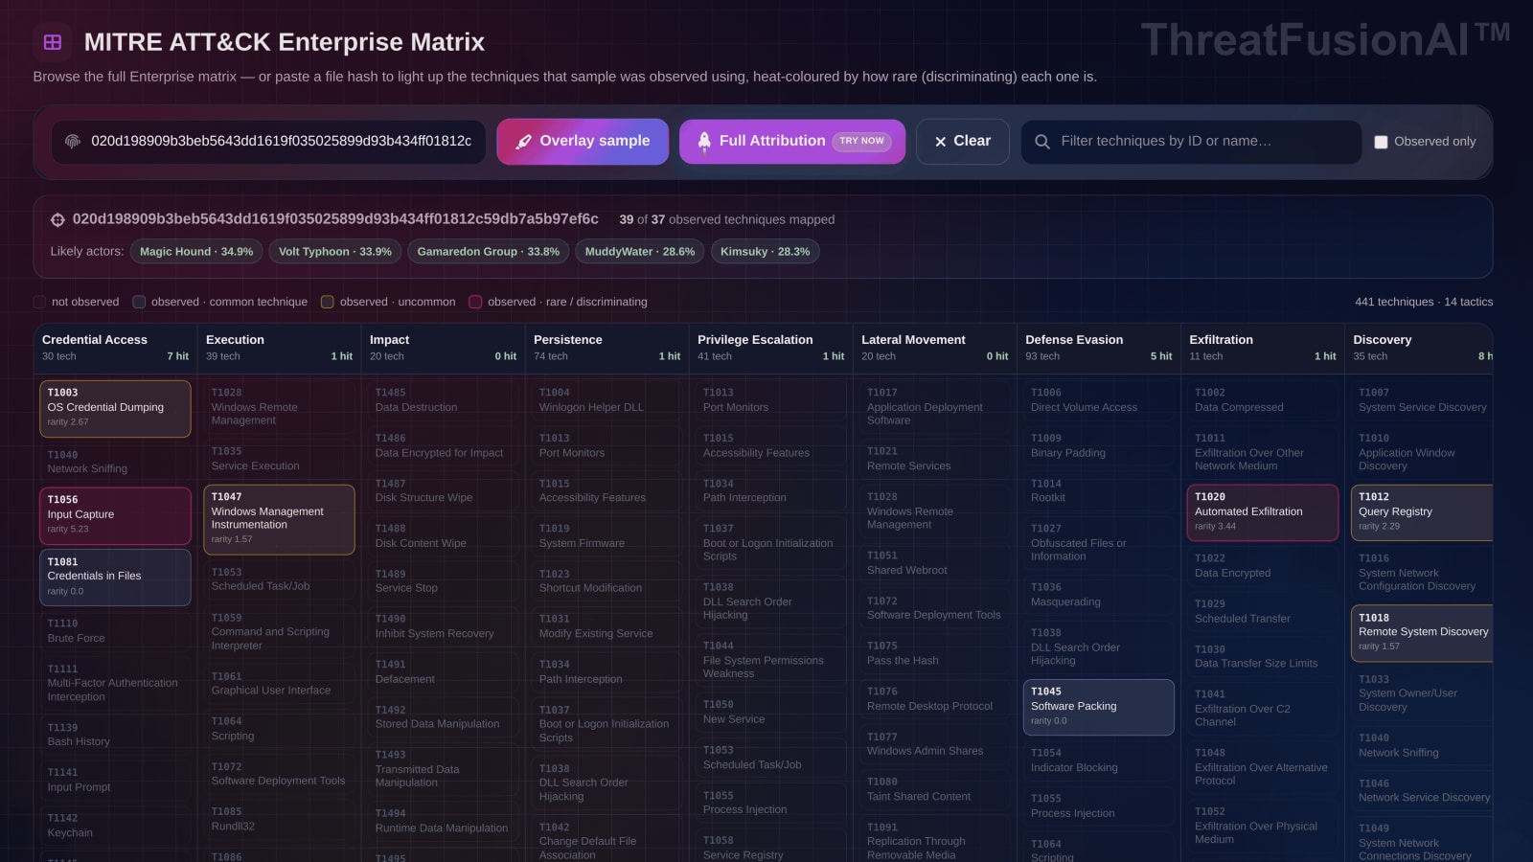This screenshot has height=862, width=1533.
Task: Focus the file hash input field
Action: (x=268, y=142)
